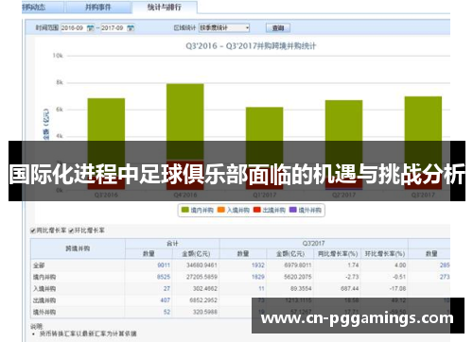Click the Q4'2016 green chart bar
Viewport: 473px width, 342px height.
point(185,122)
